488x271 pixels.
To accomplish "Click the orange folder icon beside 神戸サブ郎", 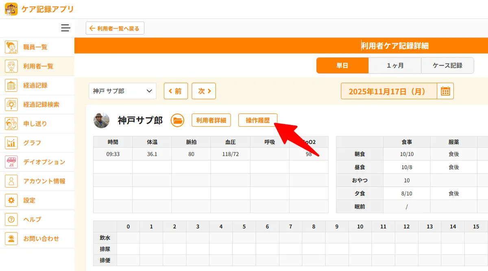I will [x=177, y=120].
